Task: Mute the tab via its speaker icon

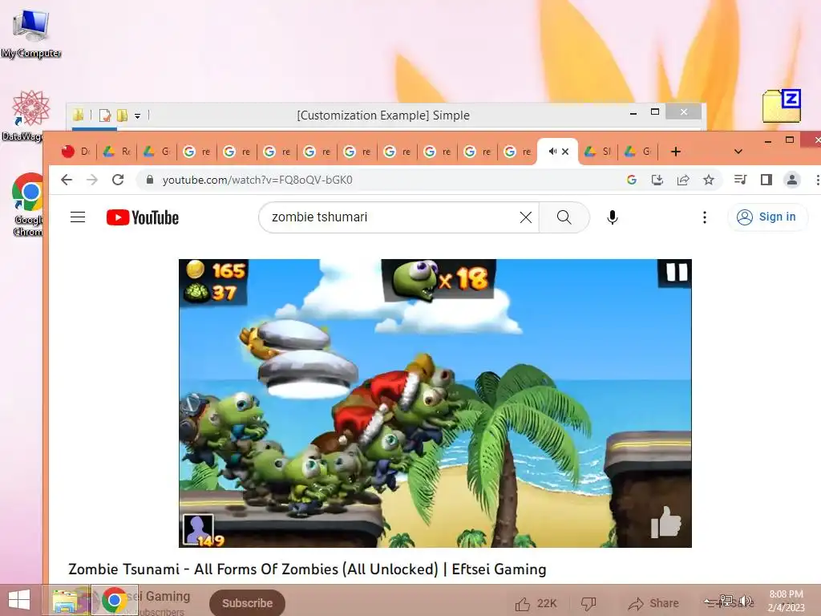Action: click(x=552, y=152)
